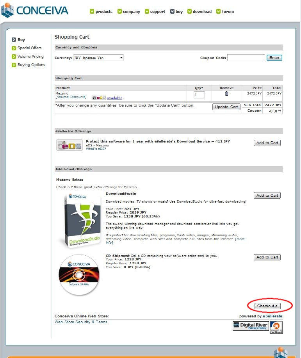
Task: Click the arrow icon next to Buy
Action: tap(14, 40)
